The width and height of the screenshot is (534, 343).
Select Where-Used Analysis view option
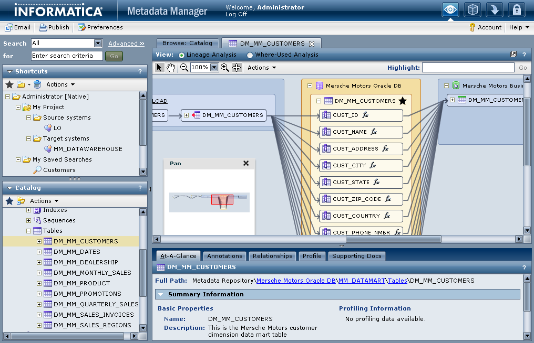pos(250,55)
